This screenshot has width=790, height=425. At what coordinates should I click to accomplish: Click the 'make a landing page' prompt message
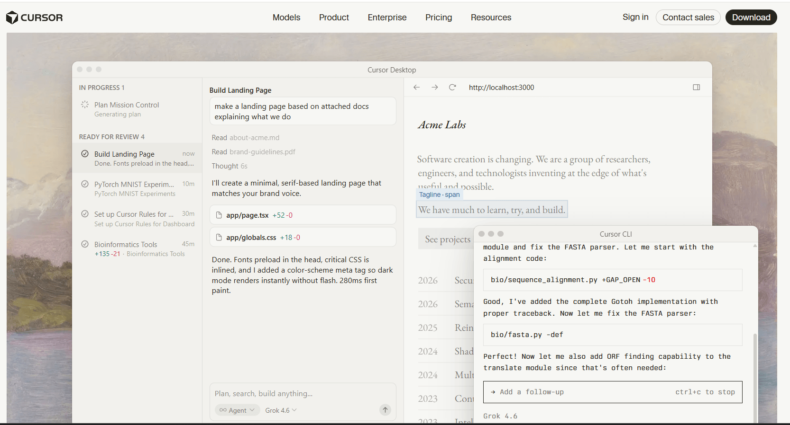coord(303,111)
